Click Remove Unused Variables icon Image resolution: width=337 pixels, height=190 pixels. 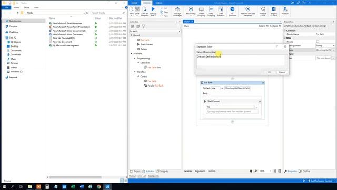tap(248, 9)
